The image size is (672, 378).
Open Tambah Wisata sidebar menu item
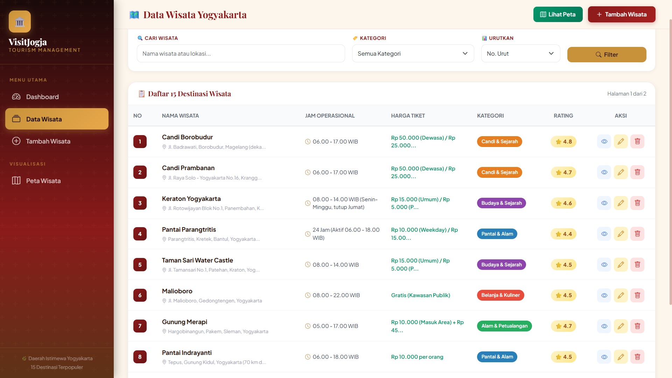coord(57,141)
